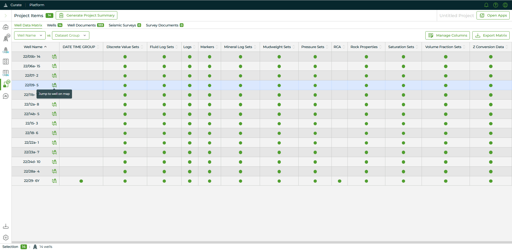This screenshot has height=250, width=512.
Task: Sort the DATE TIME GROUP column
Action: click(98, 47)
